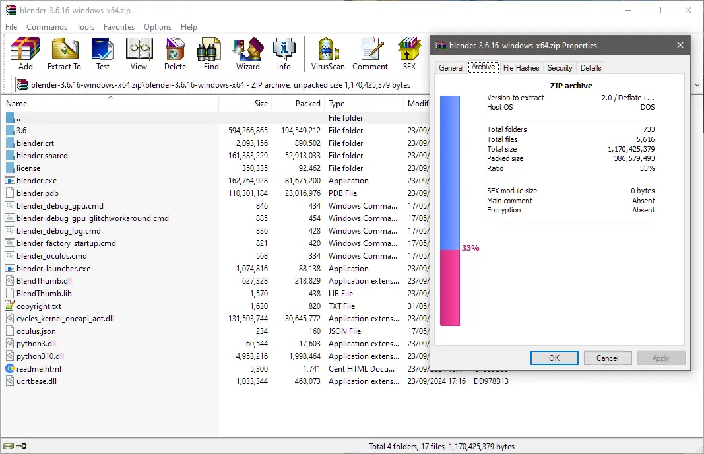Viewport: 704px width, 454px height.
Task: Click the Delete toolbar icon
Action: 175,54
